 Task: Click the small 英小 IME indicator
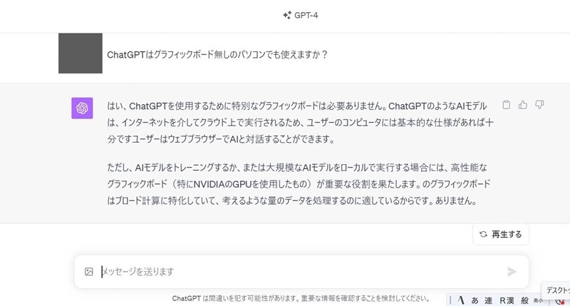(539, 300)
